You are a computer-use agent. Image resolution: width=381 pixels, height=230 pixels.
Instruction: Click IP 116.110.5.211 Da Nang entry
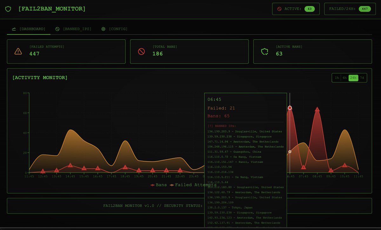[235, 177]
